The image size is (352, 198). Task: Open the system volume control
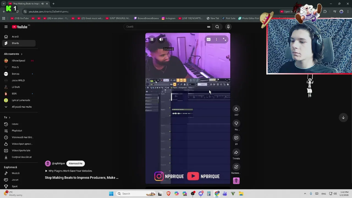coord(335,194)
